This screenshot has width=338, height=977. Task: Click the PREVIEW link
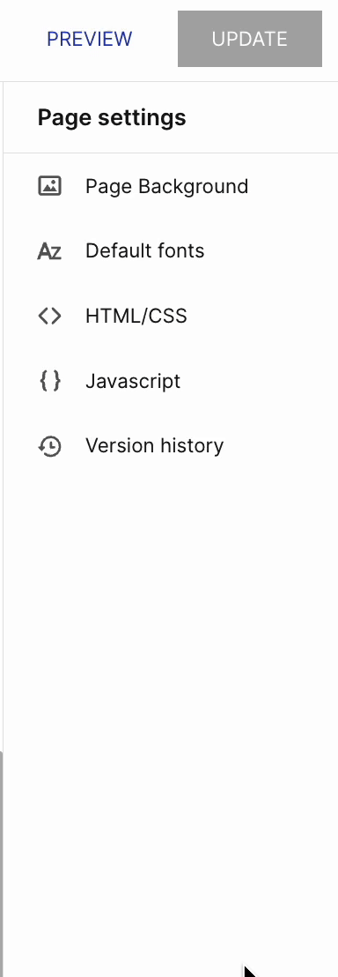click(x=90, y=40)
